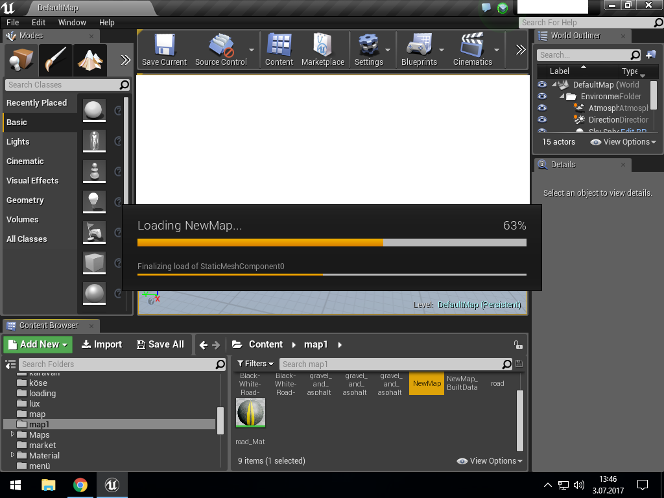
Task: Click Content breadcrumb in path bar
Action: [265, 344]
